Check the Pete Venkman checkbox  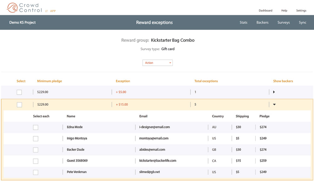tap(36, 172)
